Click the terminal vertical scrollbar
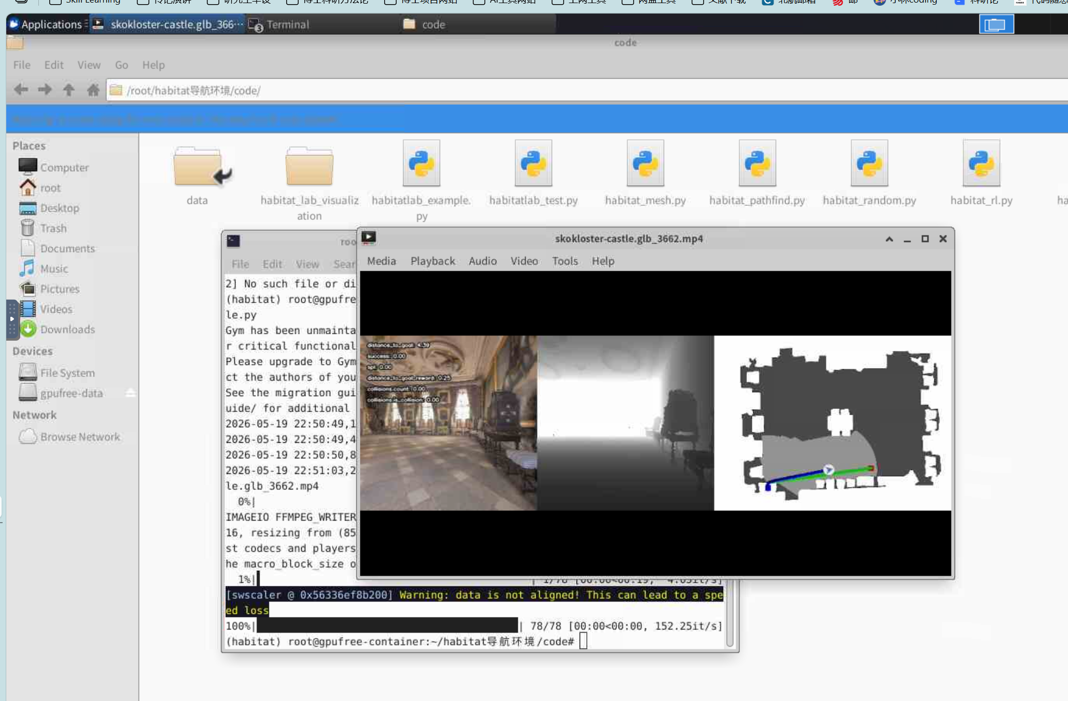Viewport: 1068px width, 701px height. pyautogui.click(x=730, y=613)
